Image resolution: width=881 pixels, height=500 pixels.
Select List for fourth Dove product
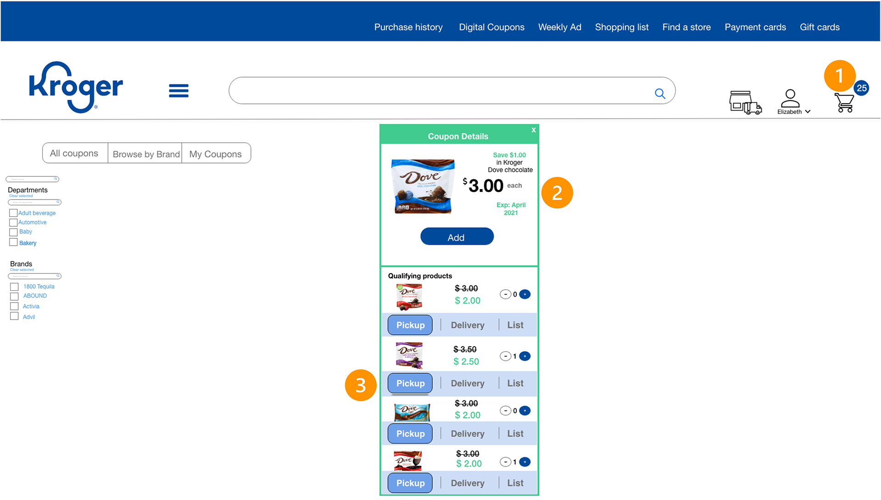pyautogui.click(x=515, y=483)
